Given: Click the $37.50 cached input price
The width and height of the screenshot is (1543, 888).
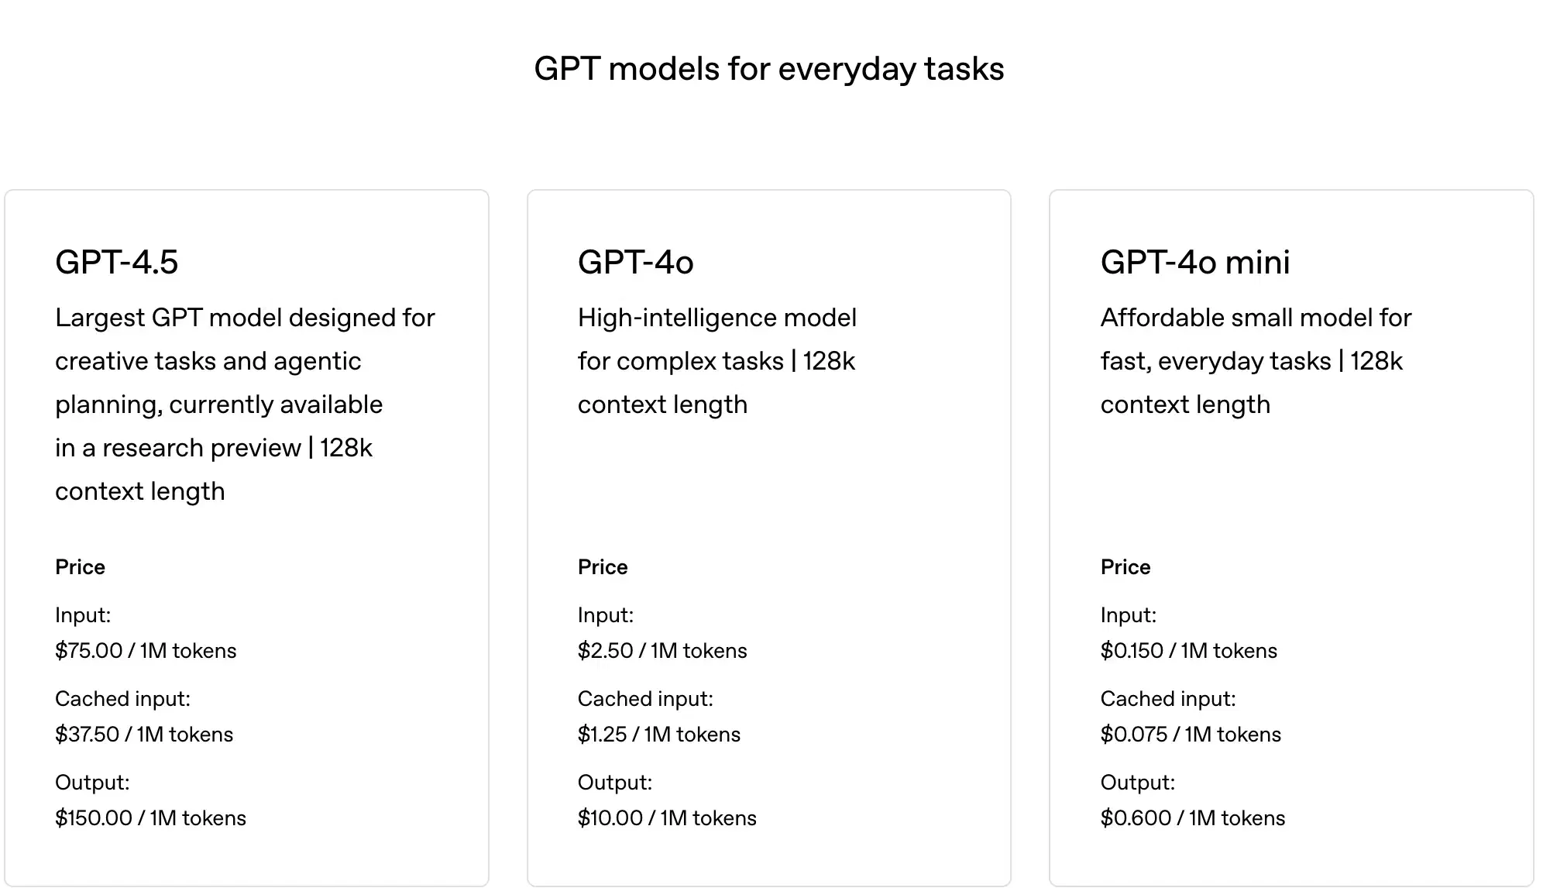Looking at the screenshot, I should [144, 735].
